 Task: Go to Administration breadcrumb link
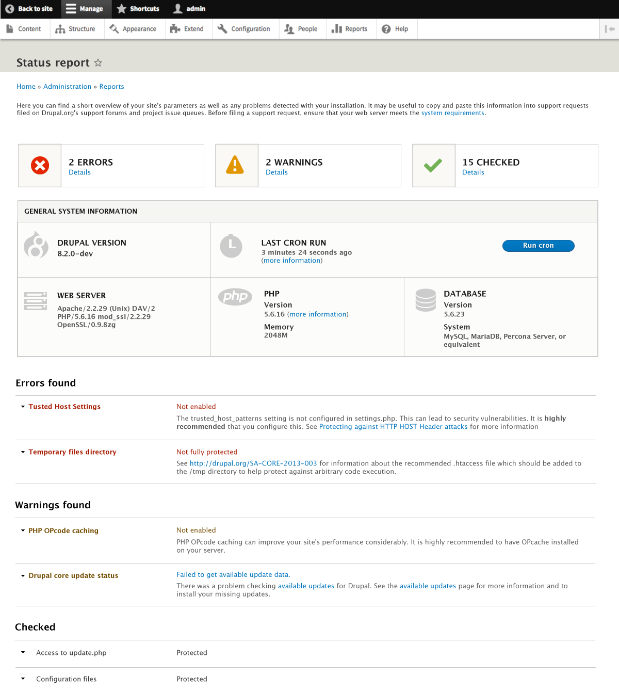67,87
